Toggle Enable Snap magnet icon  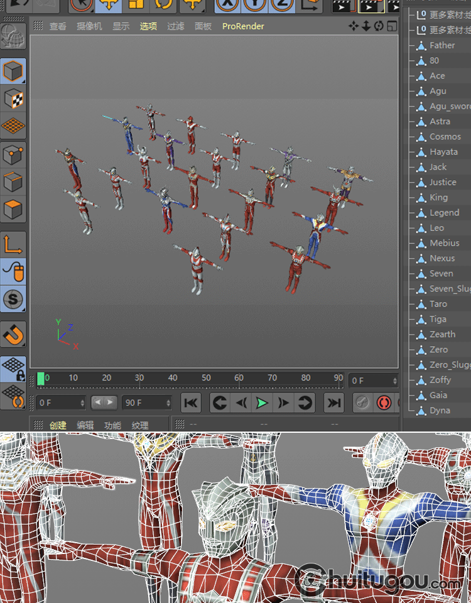[13, 334]
